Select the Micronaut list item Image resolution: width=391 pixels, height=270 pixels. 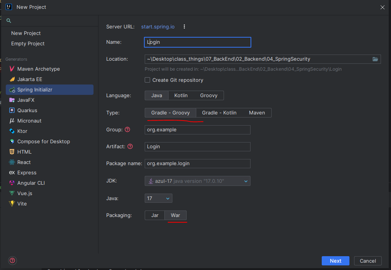(x=50, y=121)
